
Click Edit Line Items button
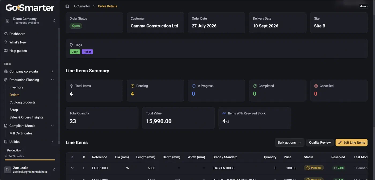pyautogui.click(x=351, y=142)
